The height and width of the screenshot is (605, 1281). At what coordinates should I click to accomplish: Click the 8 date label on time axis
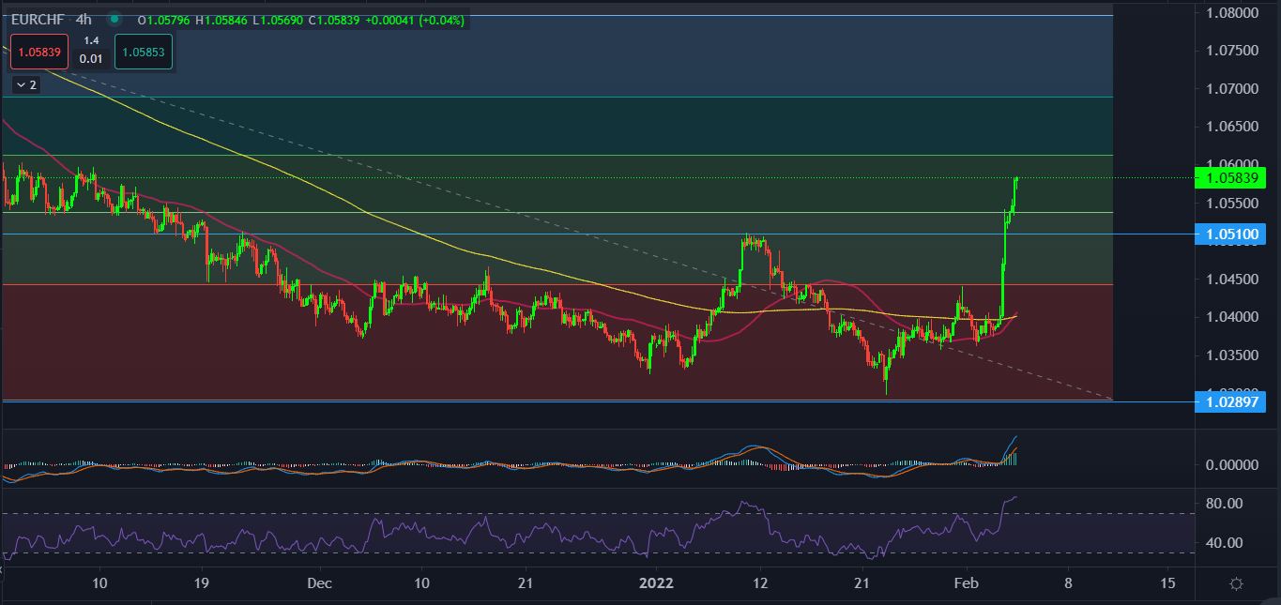click(1068, 583)
